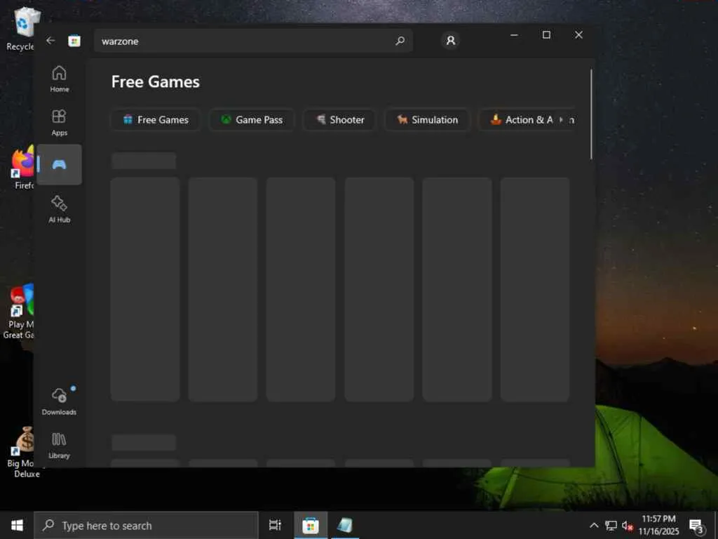The height and width of the screenshot is (539, 718).
Task: Minimize the Microsoft Store window
Action: [514, 35]
